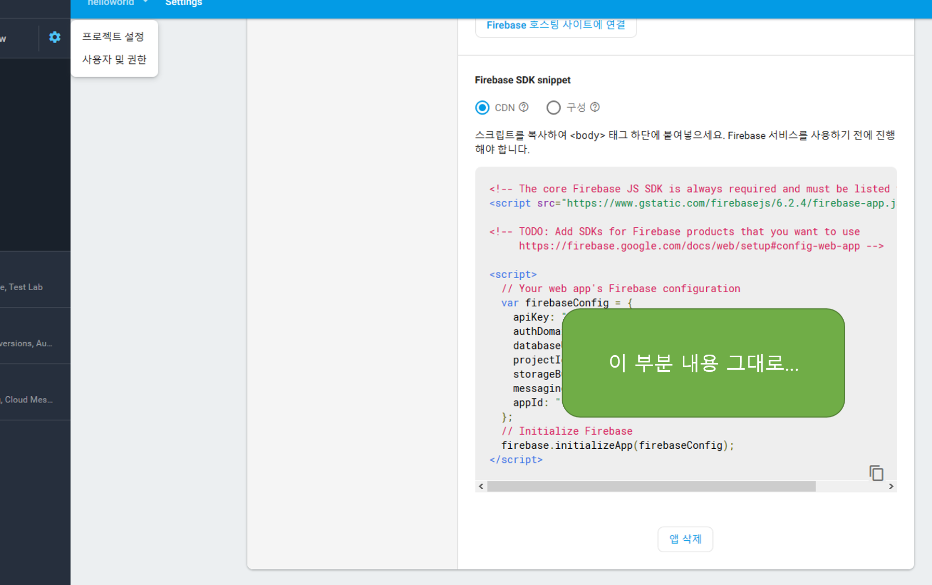The width and height of the screenshot is (932, 585).
Task: Click the helloworld project name in header
Action: pos(111,3)
